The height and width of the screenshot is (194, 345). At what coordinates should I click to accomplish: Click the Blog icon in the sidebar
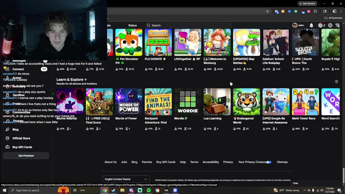pyautogui.click(x=7, y=130)
